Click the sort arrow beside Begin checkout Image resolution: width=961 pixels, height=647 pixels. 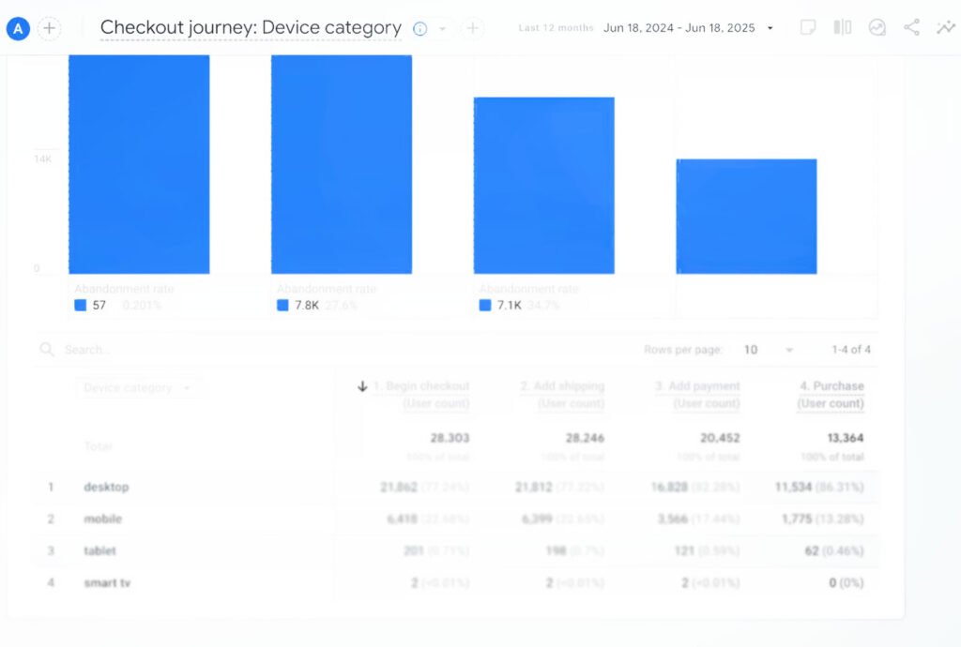(x=362, y=386)
